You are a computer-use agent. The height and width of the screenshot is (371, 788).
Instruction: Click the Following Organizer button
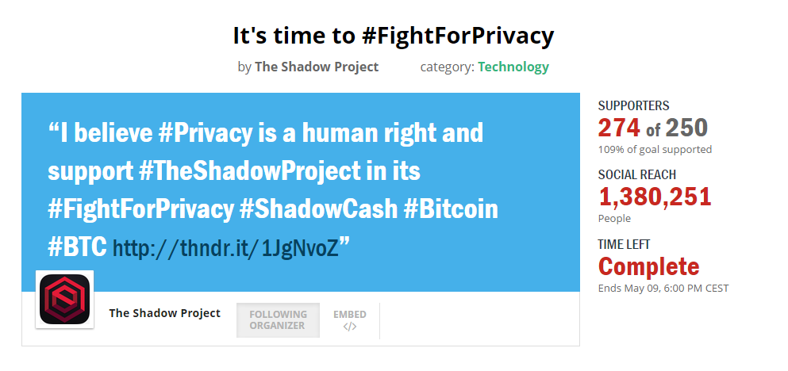(278, 319)
